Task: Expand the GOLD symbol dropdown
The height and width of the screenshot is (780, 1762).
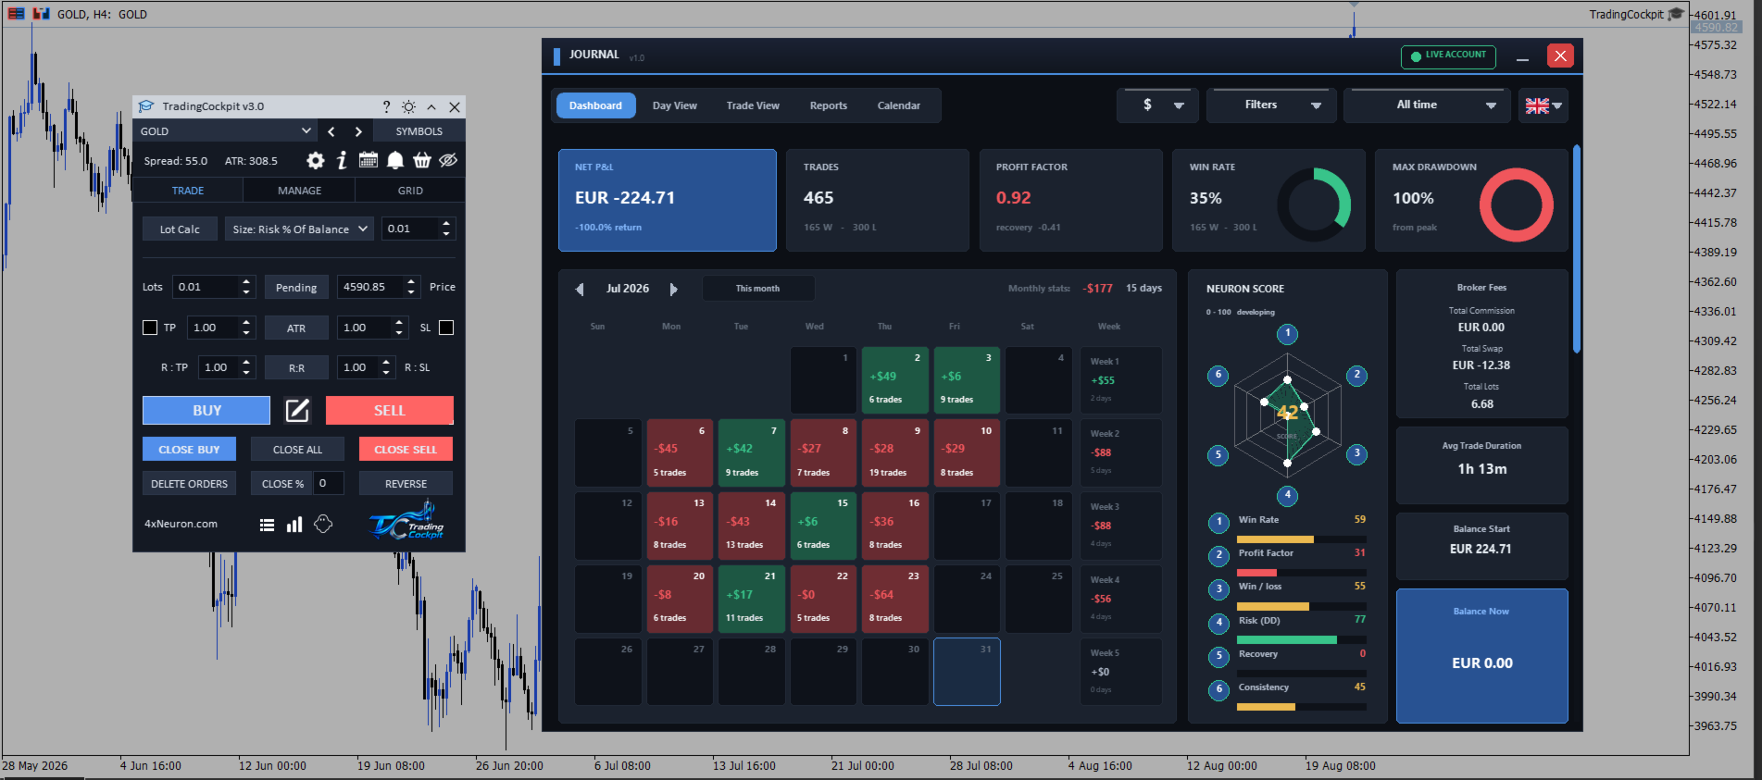Action: point(226,131)
